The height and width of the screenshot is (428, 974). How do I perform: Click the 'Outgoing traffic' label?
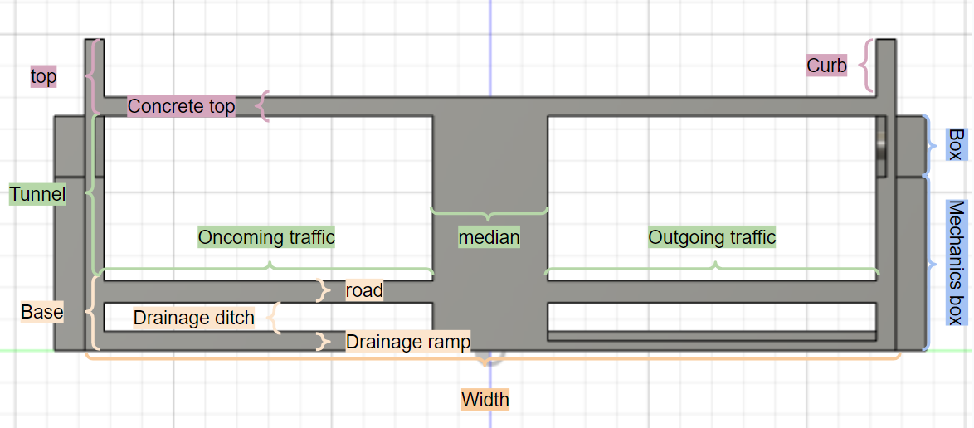coord(713,236)
